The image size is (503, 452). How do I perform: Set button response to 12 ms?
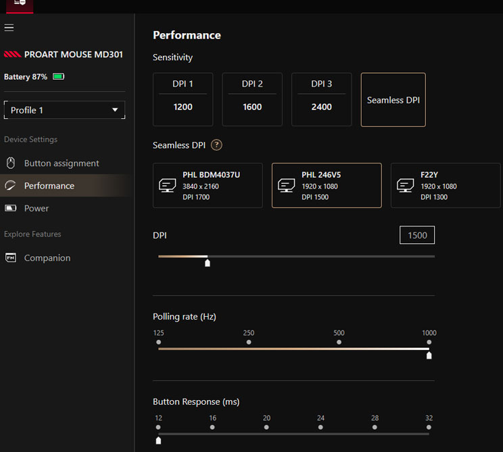point(158,427)
